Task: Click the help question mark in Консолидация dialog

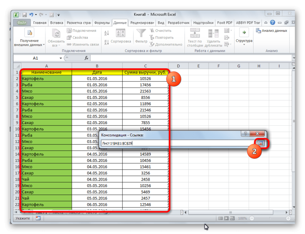Action: tap(246, 134)
